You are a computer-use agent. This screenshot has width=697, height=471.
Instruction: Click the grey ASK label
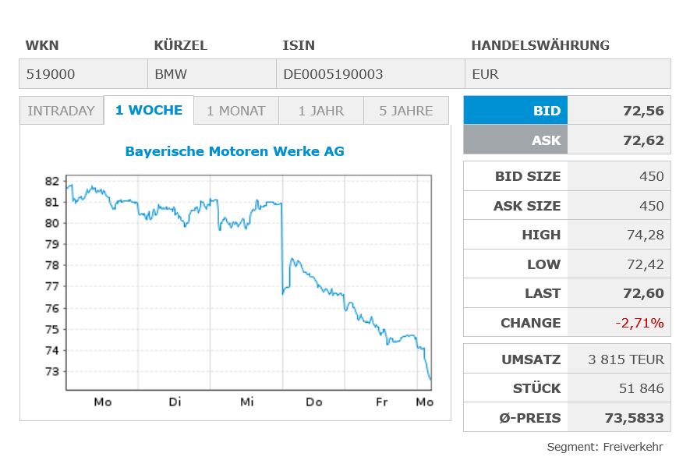coord(515,140)
